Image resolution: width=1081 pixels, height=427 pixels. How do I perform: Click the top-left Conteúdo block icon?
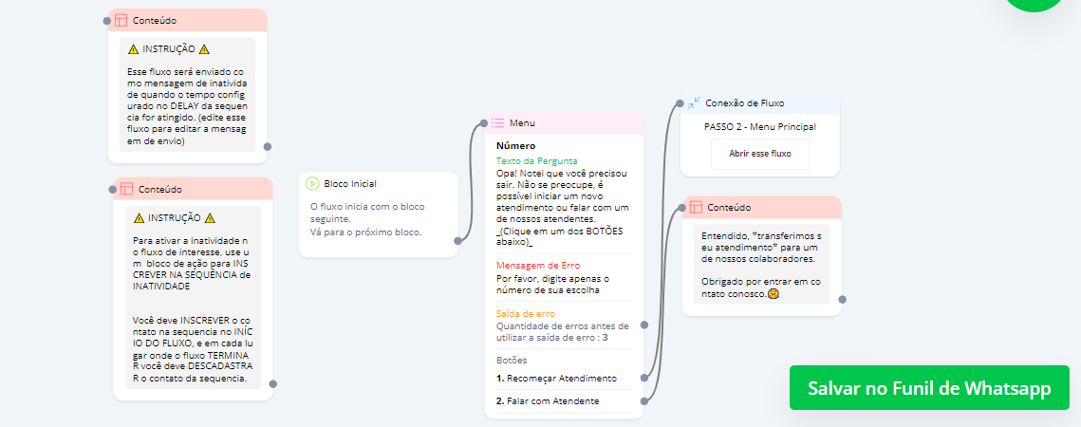[121, 21]
